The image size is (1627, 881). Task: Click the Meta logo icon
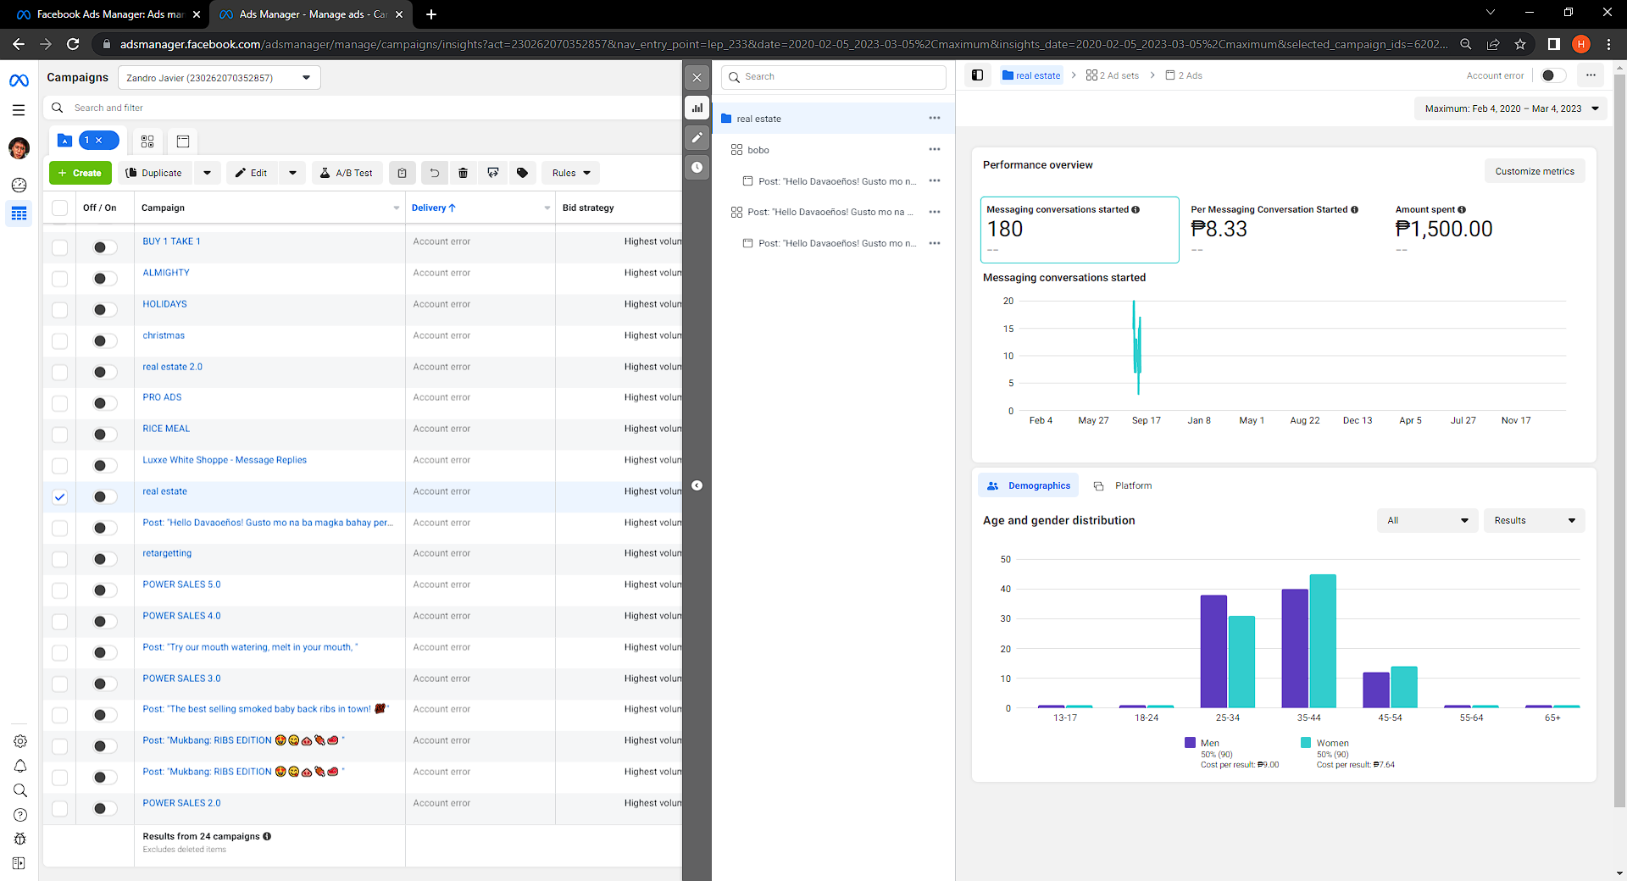[19, 80]
